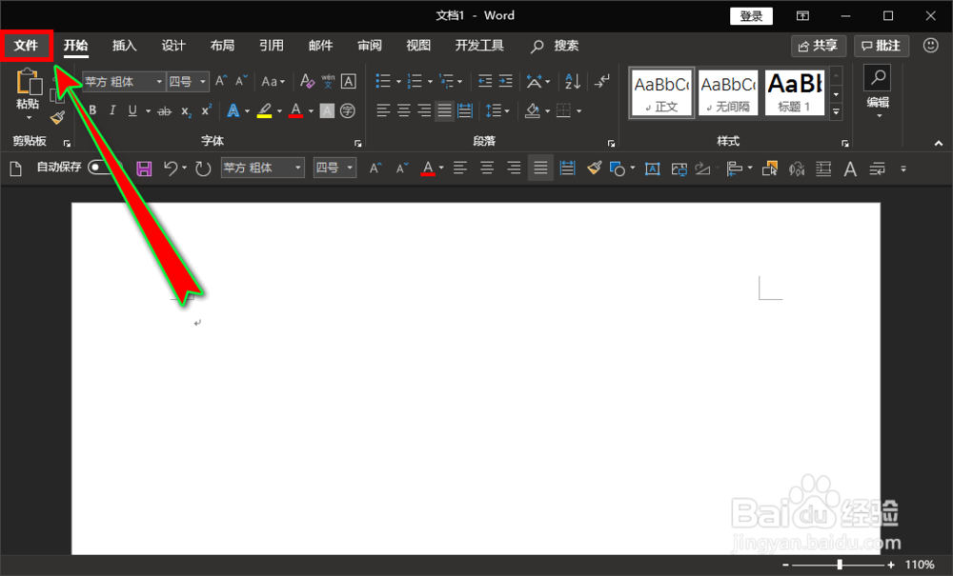Apply the 标题 1 style

pos(795,93)
